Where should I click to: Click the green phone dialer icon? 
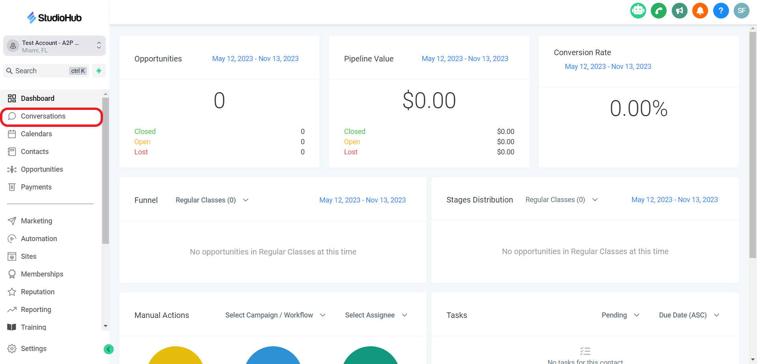(659, 11)
